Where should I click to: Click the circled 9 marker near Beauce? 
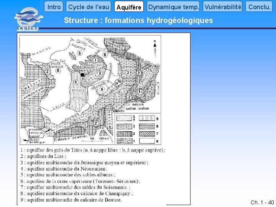[76, 82]
